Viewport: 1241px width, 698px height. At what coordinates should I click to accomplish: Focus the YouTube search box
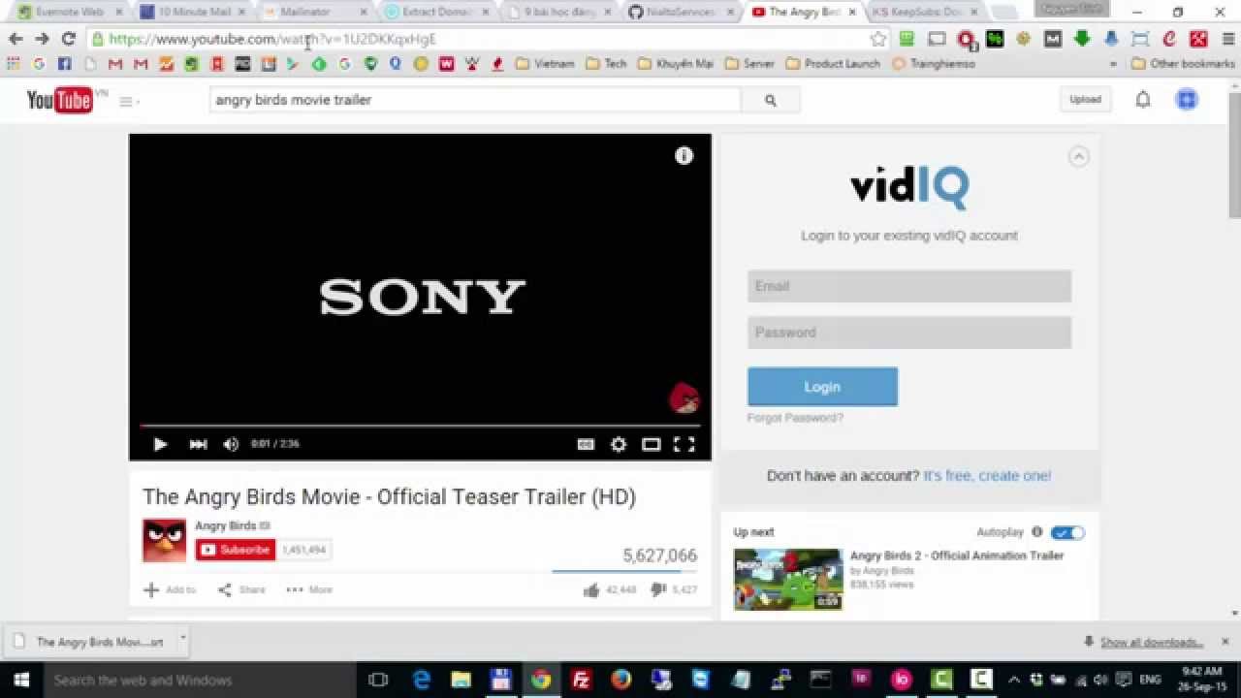(x=475, y=100)
